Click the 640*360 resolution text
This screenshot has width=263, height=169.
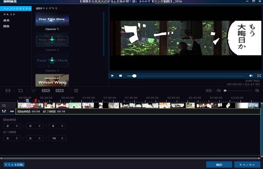click(252, 81)
